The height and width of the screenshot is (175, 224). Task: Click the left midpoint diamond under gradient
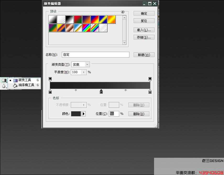tap(76, 90)
